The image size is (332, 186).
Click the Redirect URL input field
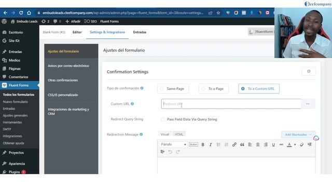231,104
